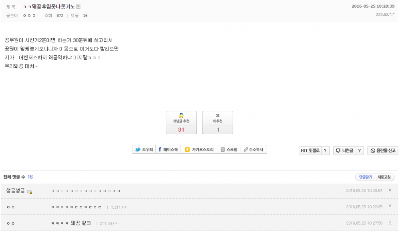Delete the comment posted at 10:27:58

click(390, 223)
